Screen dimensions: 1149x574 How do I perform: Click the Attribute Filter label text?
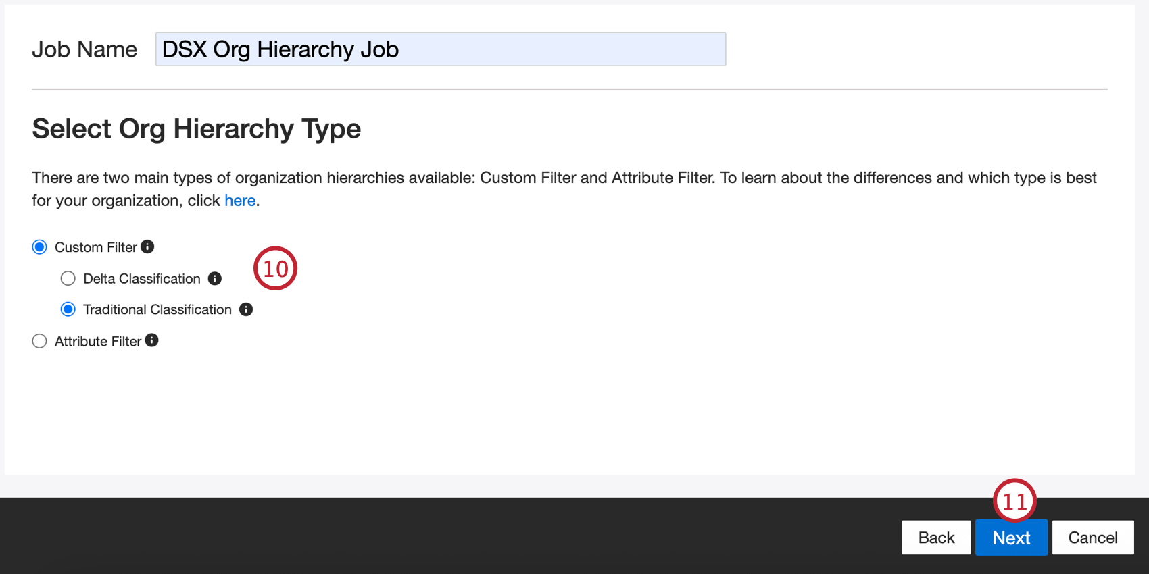[98, 342]
